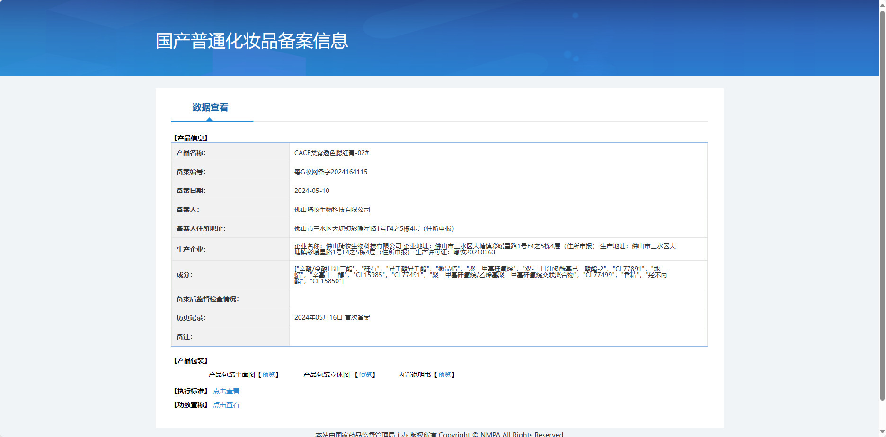The image size is (886, 437).
Task: Preview the 产品包装平面图 image
Action: (268, 375)
